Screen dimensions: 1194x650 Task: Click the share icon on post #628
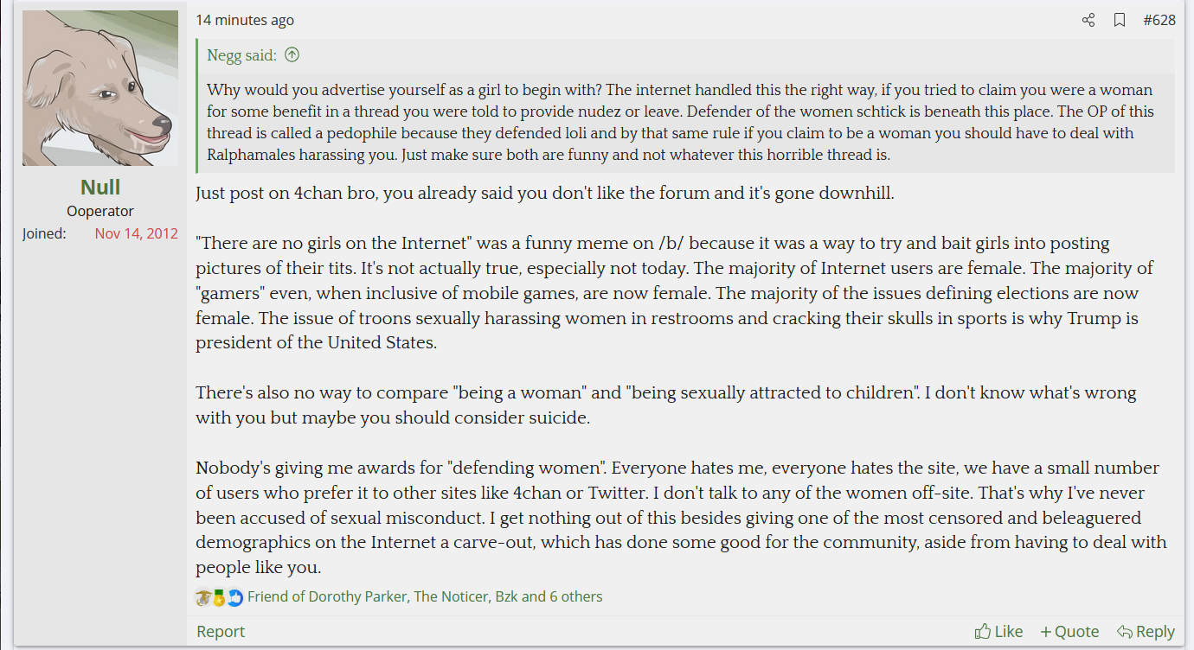click(1088, 20)
